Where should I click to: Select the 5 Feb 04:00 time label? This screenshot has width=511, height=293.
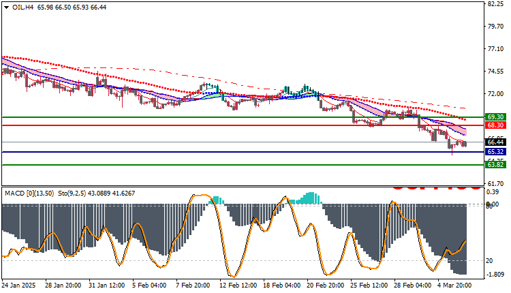[x=149, y=286]
